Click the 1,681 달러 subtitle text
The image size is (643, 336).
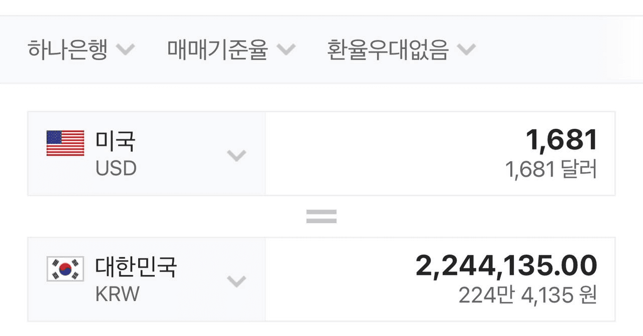[x=552, y=170]
